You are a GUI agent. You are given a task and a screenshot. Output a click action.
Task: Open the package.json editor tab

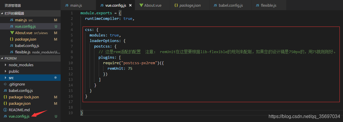coord(190,5)
